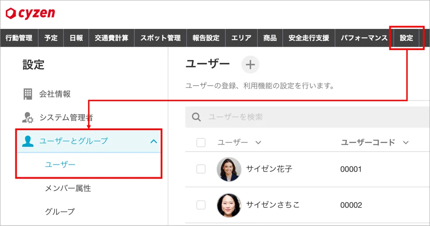This screenshot has width=430, height=226.
Task: Open the 設定 tab in navigation
Action: [x=406, y=38]
